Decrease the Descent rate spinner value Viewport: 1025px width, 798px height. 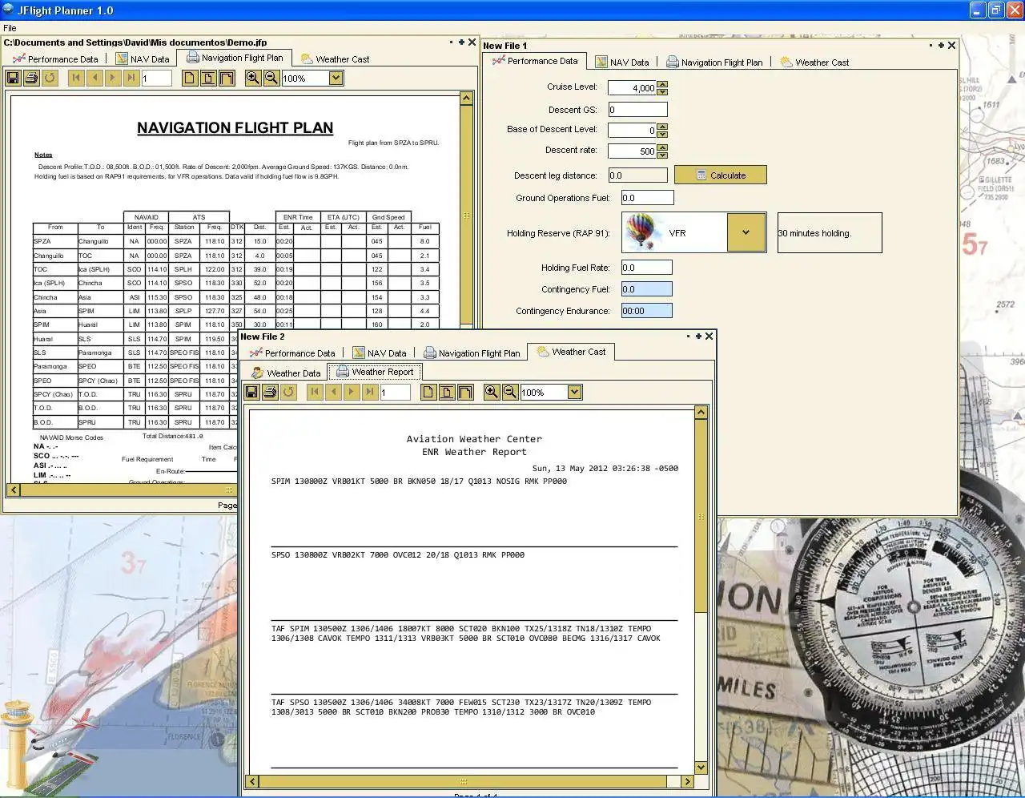[662, 154]
